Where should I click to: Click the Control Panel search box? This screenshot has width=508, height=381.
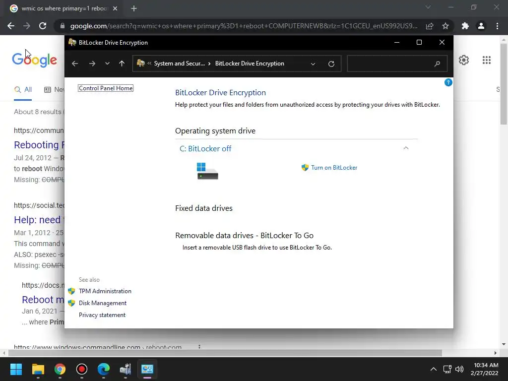point(397,63)
